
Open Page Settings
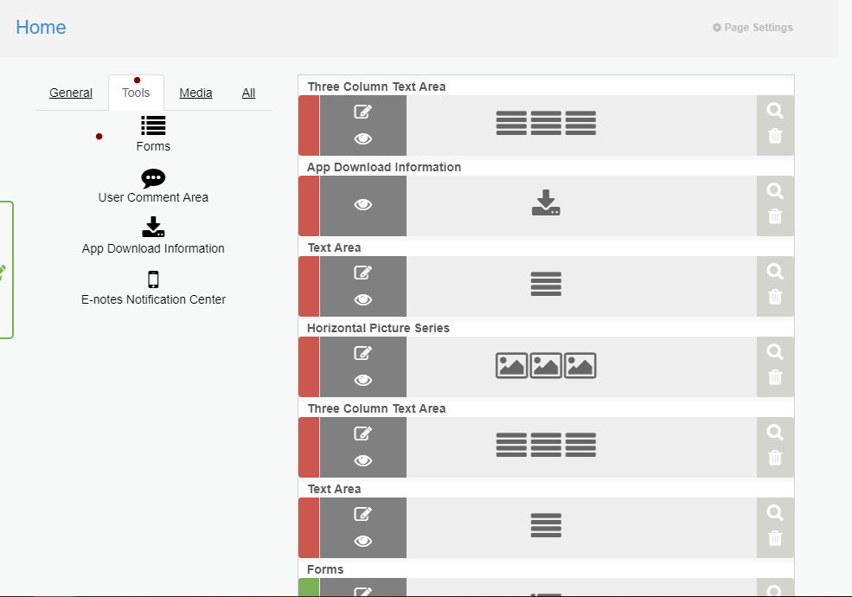tap(753, 27)
